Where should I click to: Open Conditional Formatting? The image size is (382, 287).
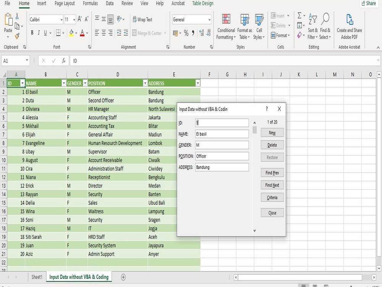(x=226, y=27)
